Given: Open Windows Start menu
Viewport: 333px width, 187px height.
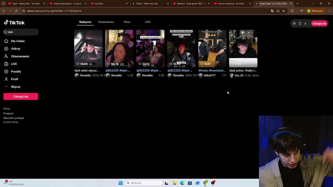Looking at the screenshot, I should (120, 183).
